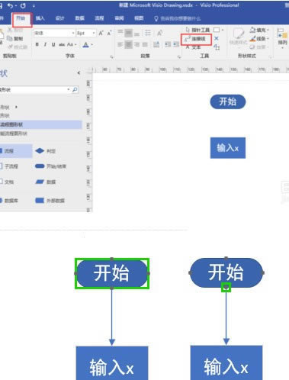This screenshot has height=380, width=289.
Task: Select Align Bottom in the paragraph group
Action: pos(136,34)
